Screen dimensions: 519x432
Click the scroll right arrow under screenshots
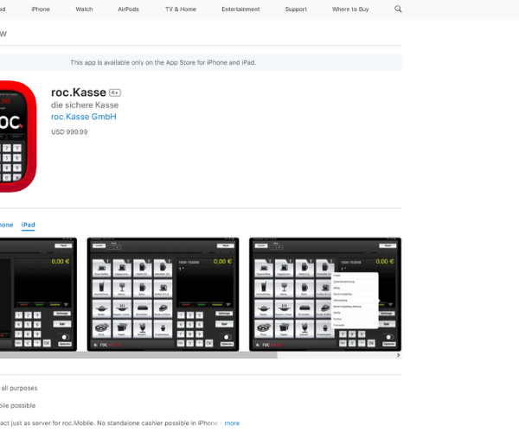pyautogui.click(x=398, y=355)
